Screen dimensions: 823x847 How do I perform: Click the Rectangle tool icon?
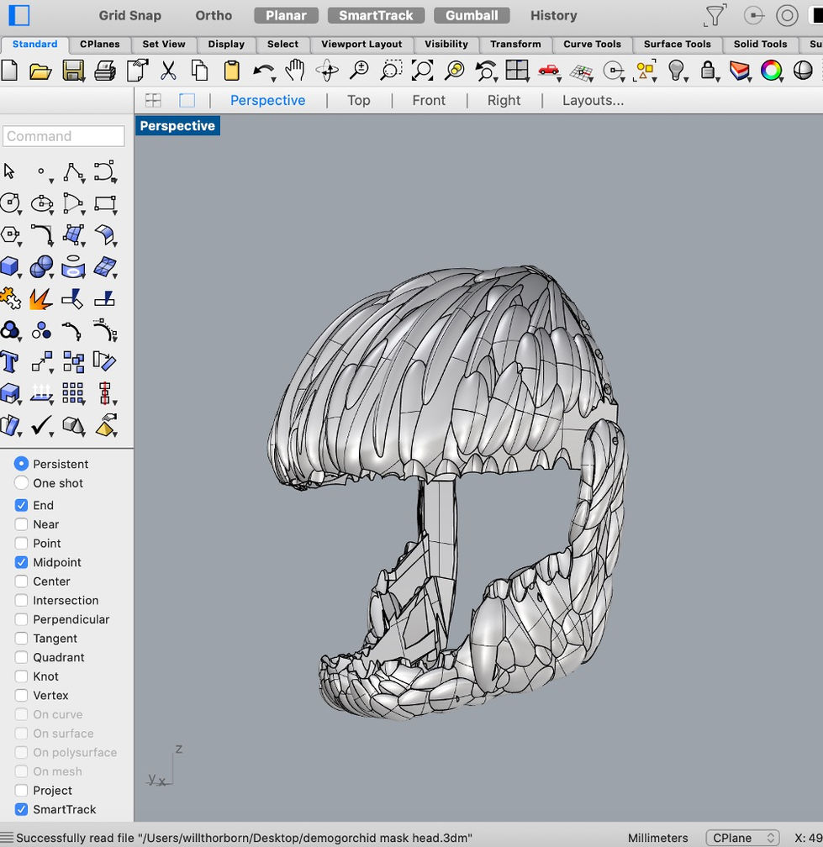click(x=105, y=203)
